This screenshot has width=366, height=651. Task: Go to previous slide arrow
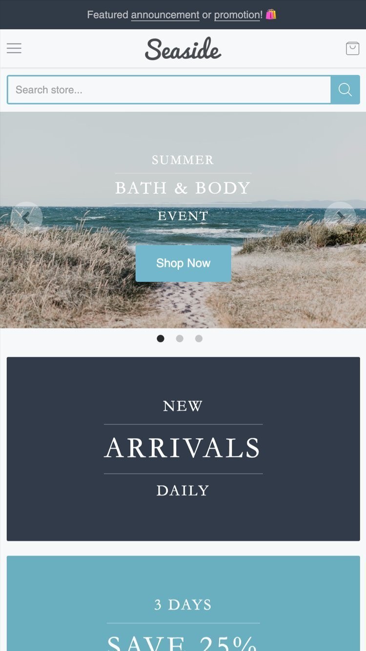[26, 218]
